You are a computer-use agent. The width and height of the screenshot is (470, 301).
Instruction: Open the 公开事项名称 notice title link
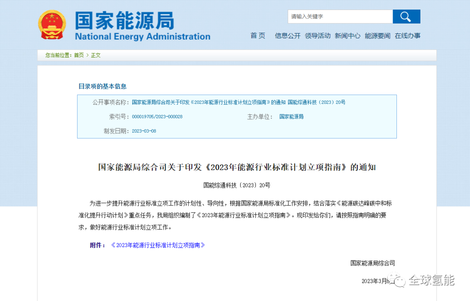(238, 102)
